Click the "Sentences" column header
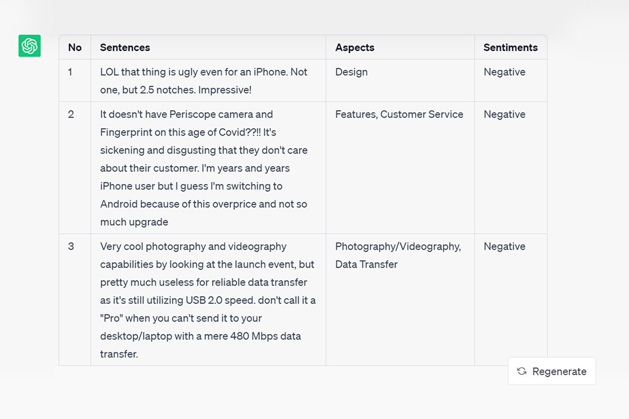Viewport: 629px width, 419px height. 125,47
